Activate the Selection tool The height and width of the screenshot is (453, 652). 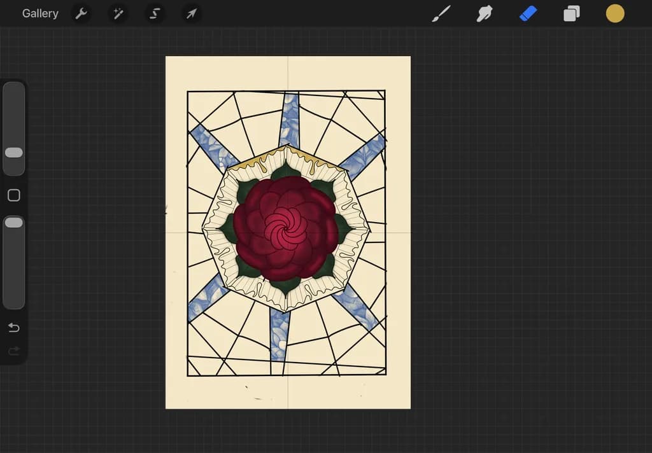tap(155, 14)
